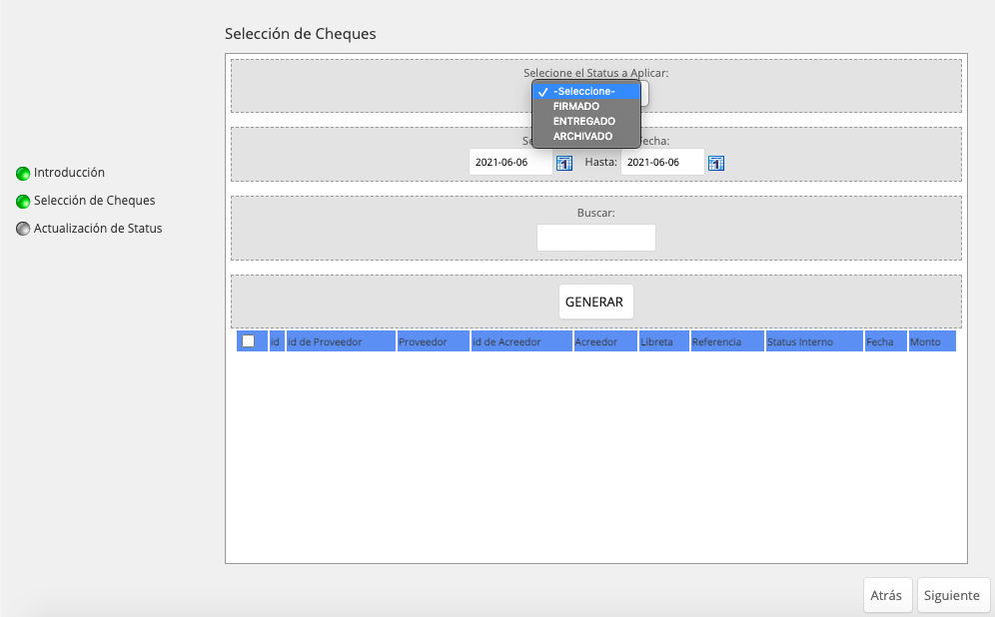
Task: Click the Selección de Cheques sidebar step label
Action: click(x=95, y=201)
